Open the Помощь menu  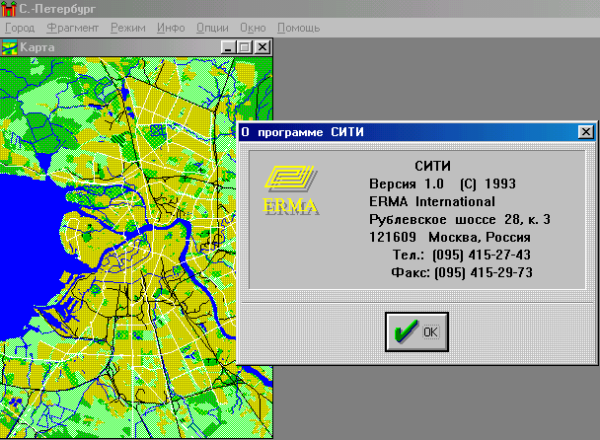coord(298,28)
